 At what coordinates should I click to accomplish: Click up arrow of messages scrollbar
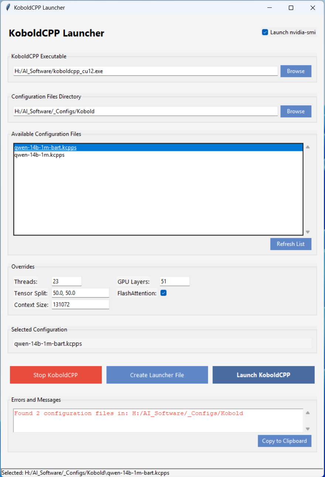[308, 413]
